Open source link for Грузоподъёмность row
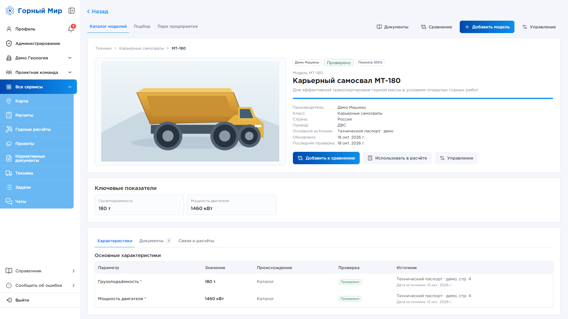Image resolution: width=568 pixels, height=319 pixels. pyautogui.click(x=434, y=279)
